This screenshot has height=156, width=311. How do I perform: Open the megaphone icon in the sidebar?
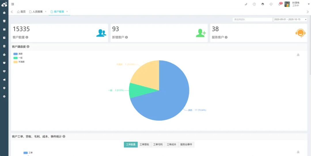[x=4, y=80]
